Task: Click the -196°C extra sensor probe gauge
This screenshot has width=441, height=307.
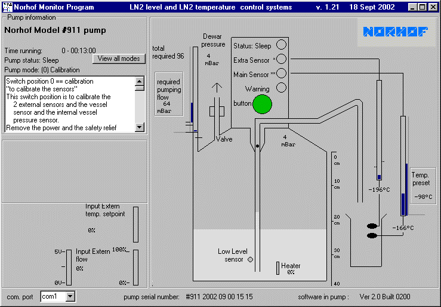Action: click(379, 130)
